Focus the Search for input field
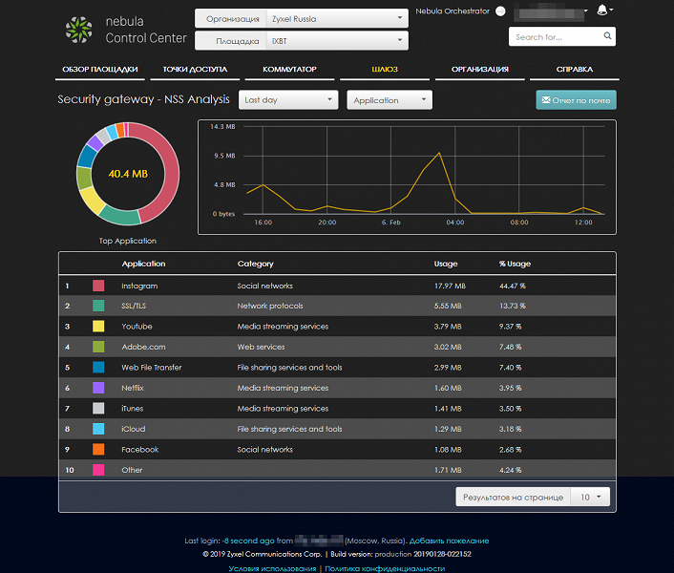This screenshot has height=573, width=674. pos(556,36)
